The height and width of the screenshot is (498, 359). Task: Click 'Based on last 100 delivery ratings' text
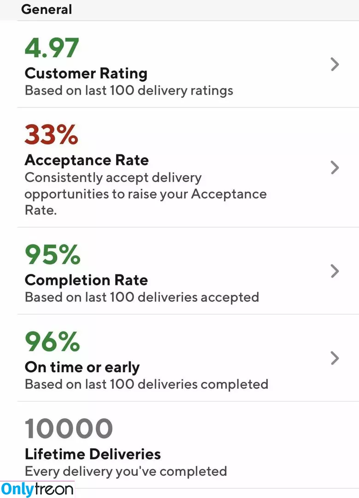point(129,90)
